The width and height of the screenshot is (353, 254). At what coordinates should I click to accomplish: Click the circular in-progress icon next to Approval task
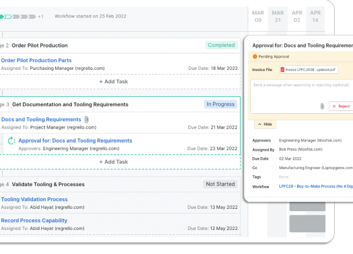click(x=11, y=141)
